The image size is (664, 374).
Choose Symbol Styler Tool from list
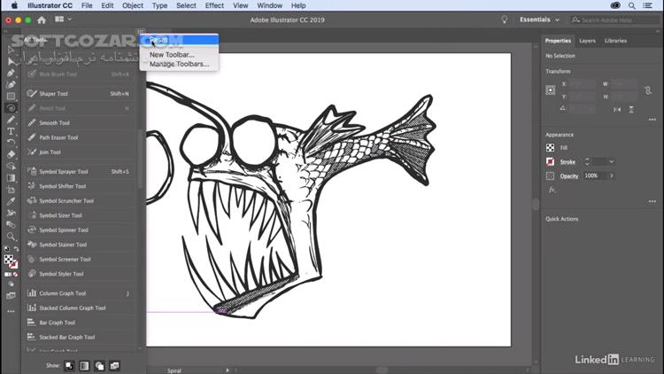point(78,274)
